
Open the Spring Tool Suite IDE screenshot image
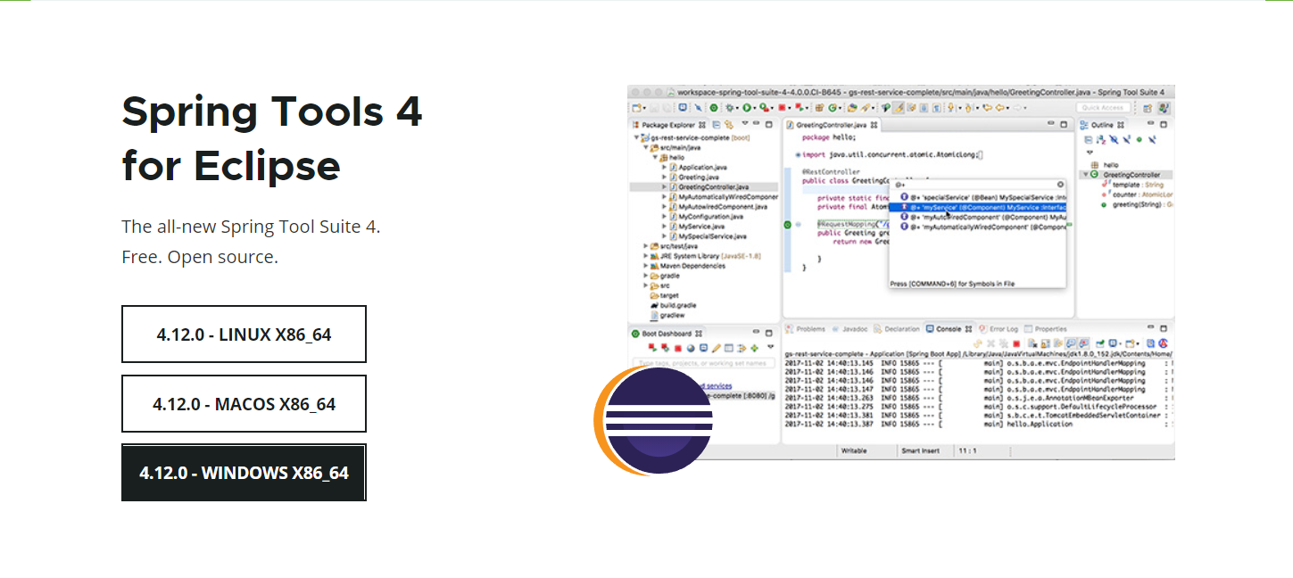(x=901, y=273)
